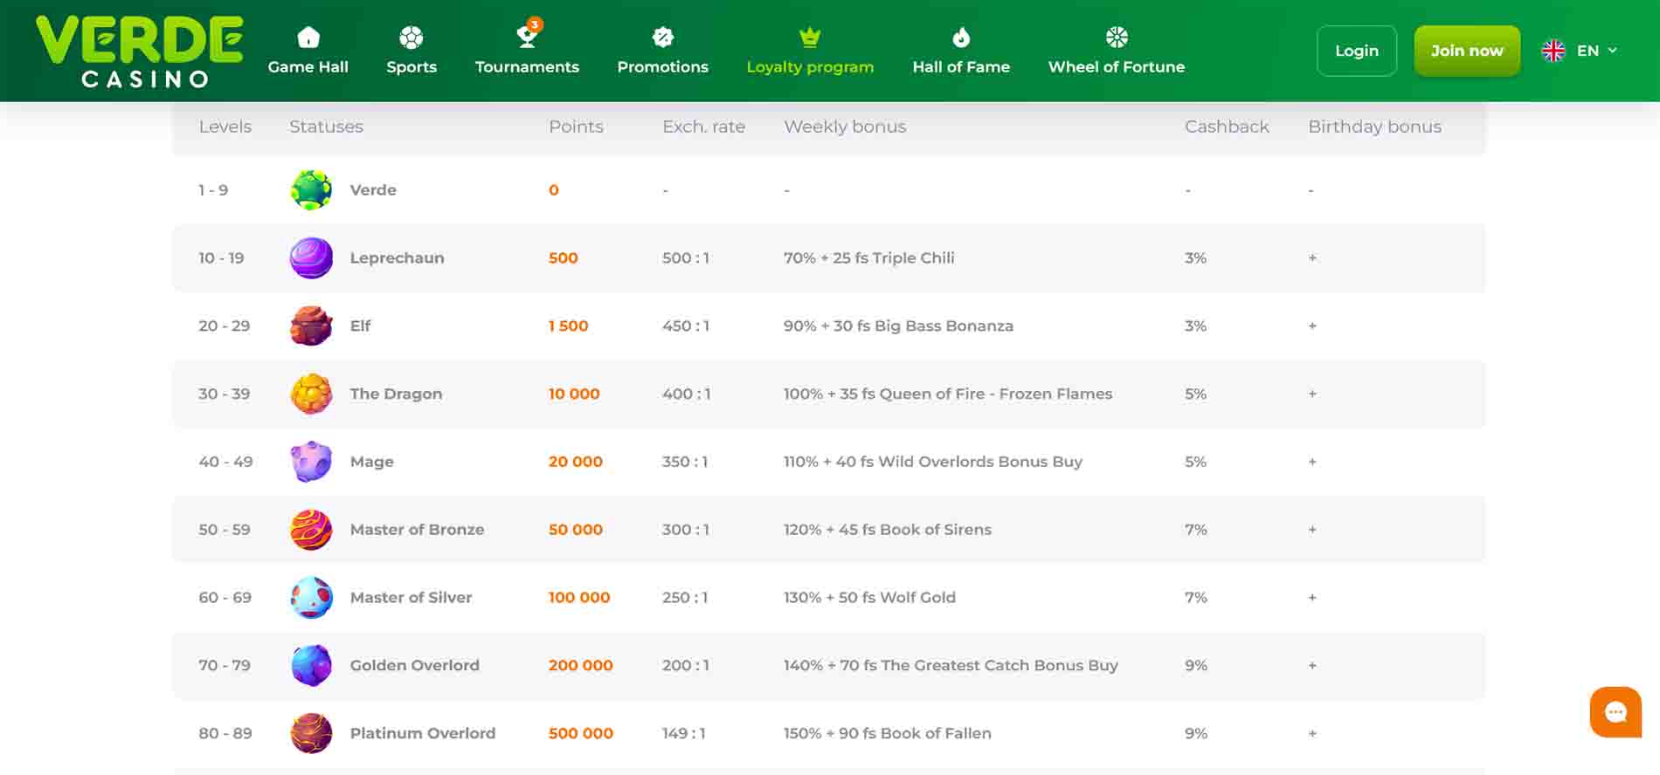Go to the Sports menu label
This screenshot has width=1660, height=775.
click(x=412, y=67)
